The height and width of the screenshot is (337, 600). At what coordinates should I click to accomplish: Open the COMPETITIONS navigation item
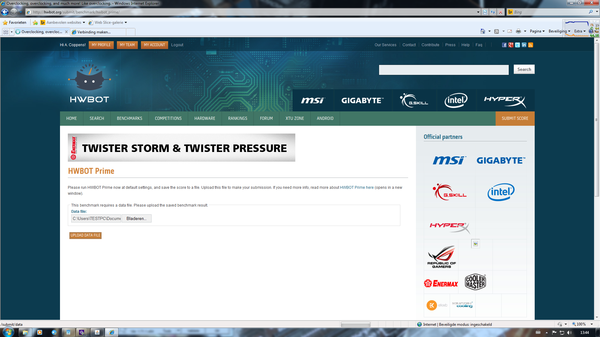[x=168, y=119]
